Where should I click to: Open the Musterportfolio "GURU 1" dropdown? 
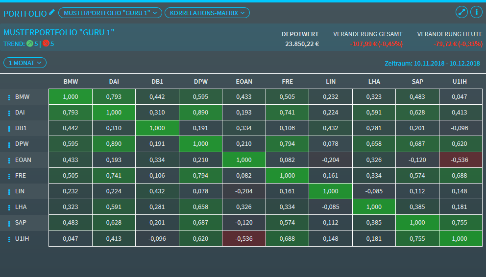tap(110, 13)
